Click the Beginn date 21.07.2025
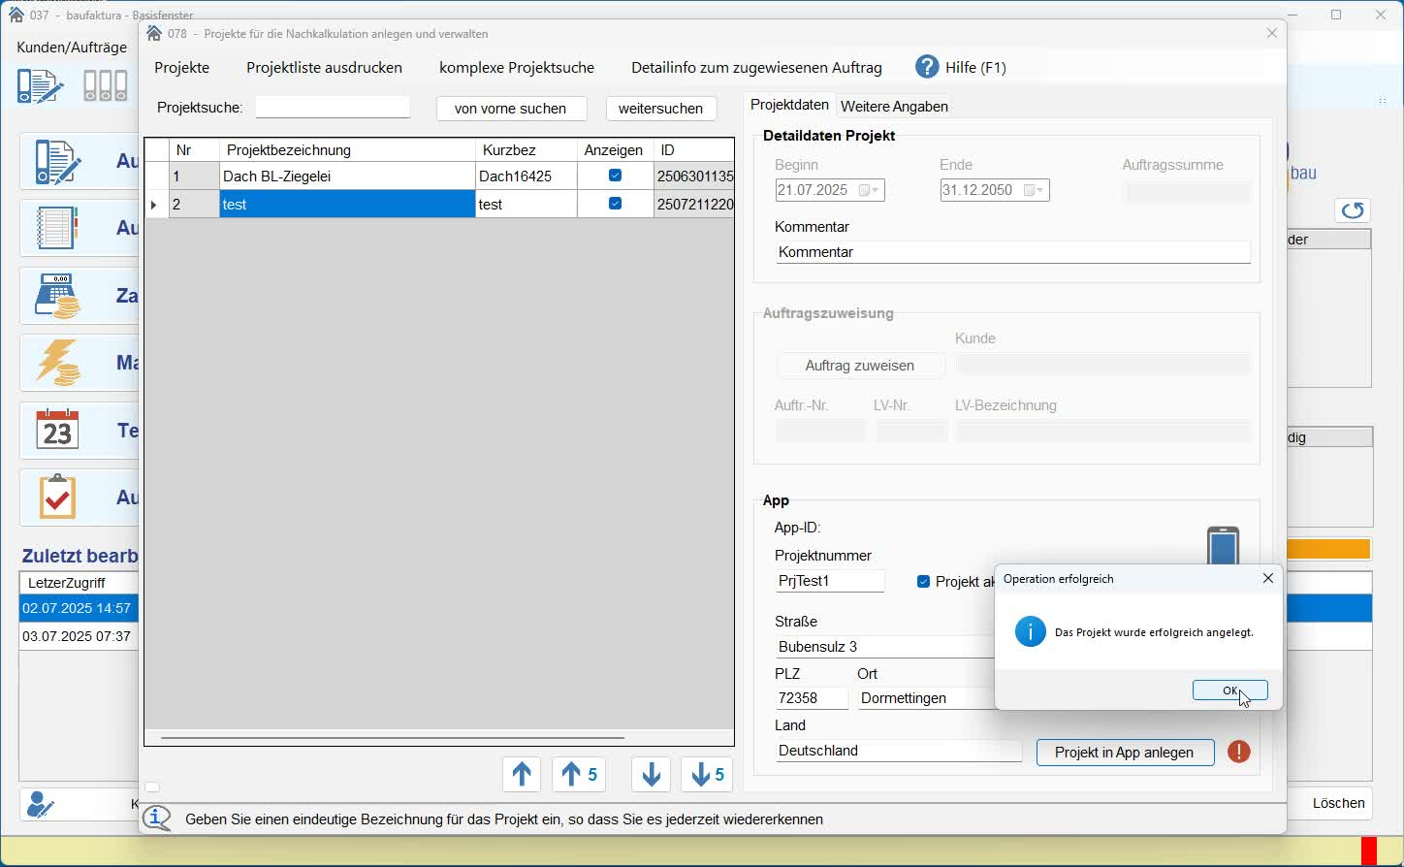 814,191
